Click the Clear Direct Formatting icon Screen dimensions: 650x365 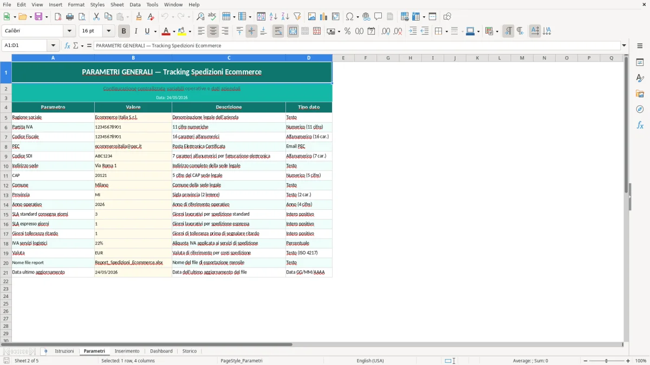[x=151, y=17]
